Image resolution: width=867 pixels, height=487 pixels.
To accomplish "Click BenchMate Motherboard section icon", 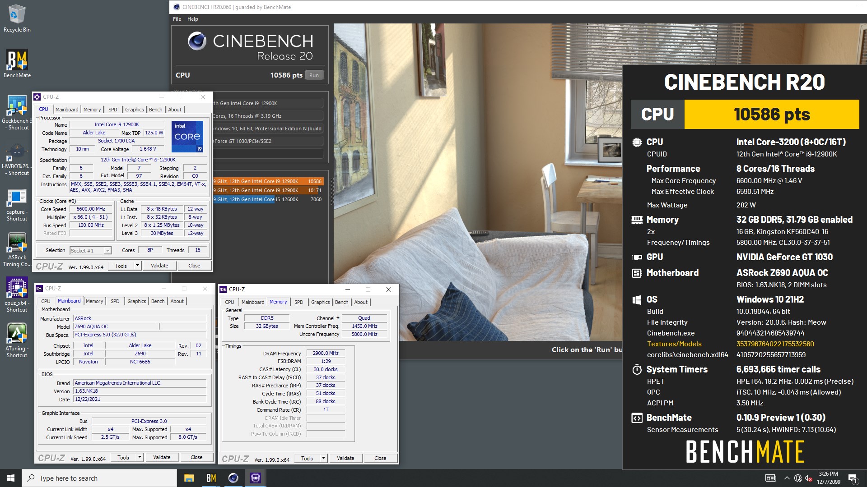I will (x=637, y=273).
